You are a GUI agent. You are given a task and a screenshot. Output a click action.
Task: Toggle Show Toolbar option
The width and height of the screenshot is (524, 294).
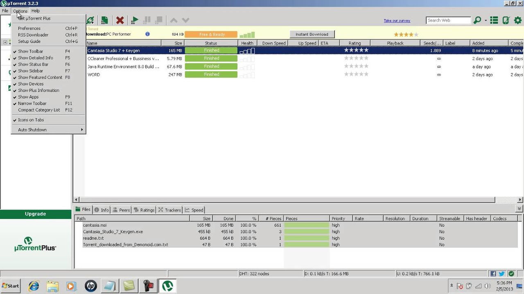click(48, 51)
